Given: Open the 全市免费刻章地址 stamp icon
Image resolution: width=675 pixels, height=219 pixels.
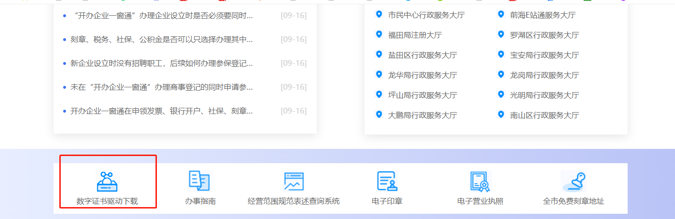Looking at the screenshot, I should (573, 181).
